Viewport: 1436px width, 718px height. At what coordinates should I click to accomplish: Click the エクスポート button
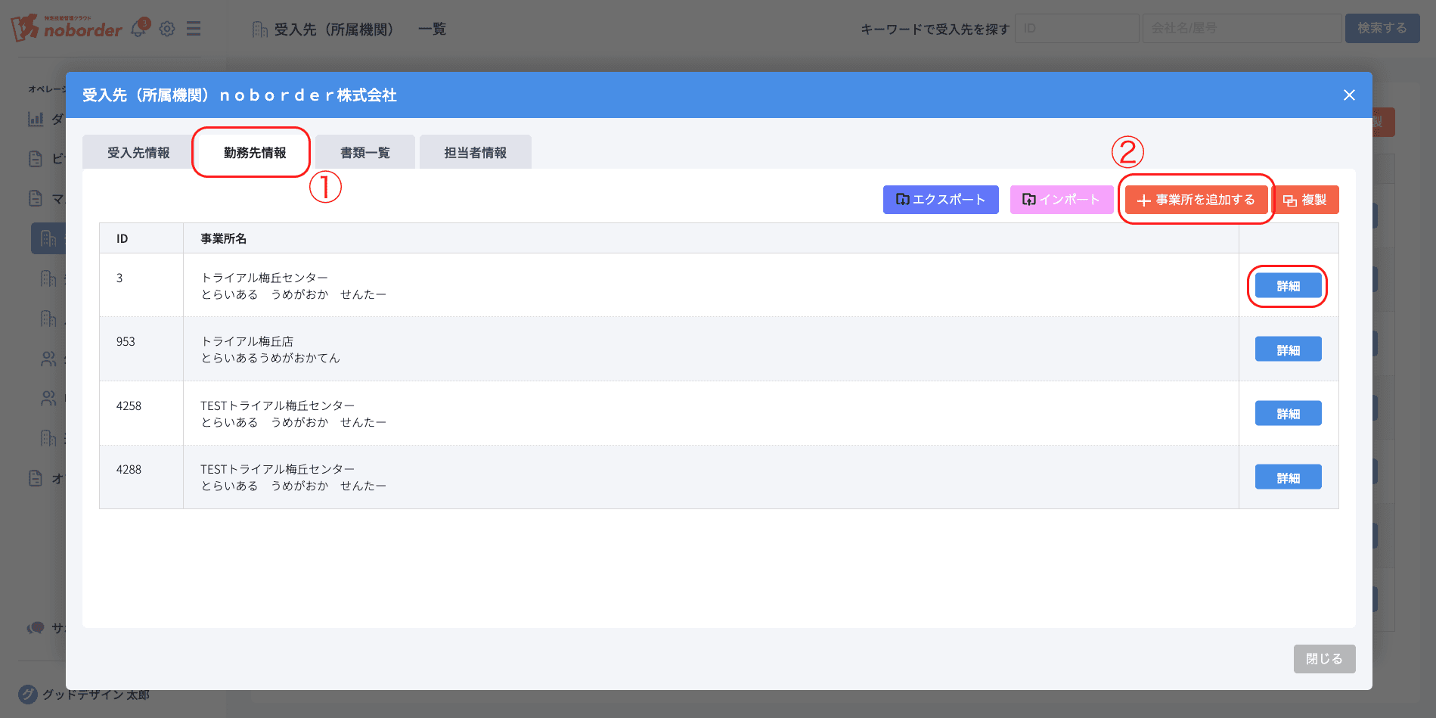point(940,200)
